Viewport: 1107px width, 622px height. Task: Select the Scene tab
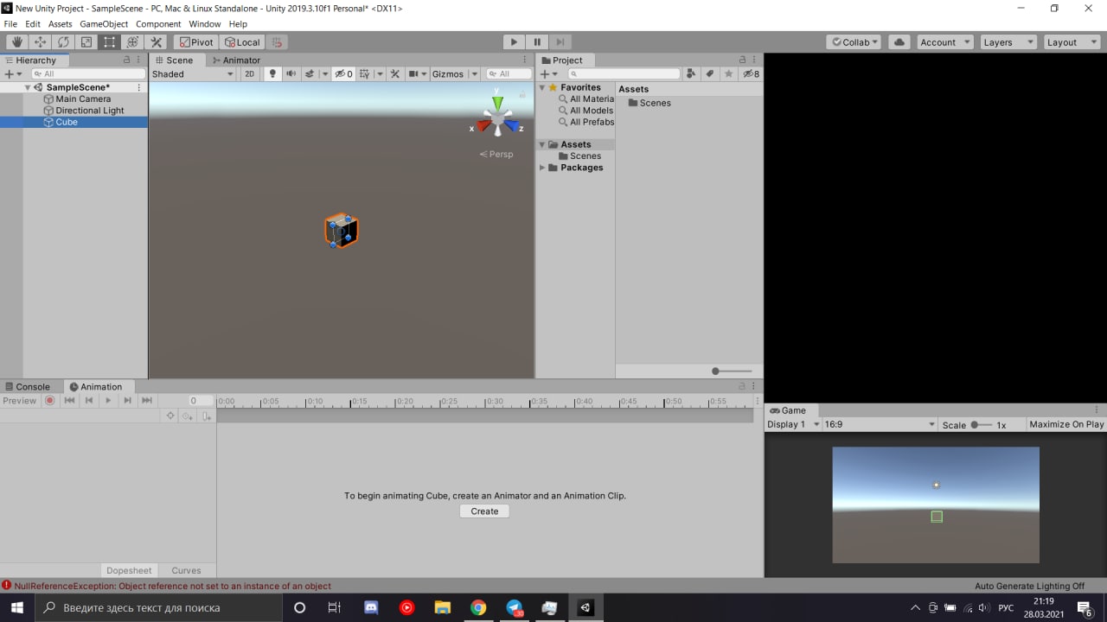174,60
